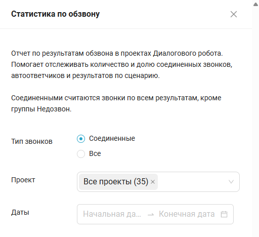
Task: Open the calendar icon in Даты
Action: tap(224, 214)
